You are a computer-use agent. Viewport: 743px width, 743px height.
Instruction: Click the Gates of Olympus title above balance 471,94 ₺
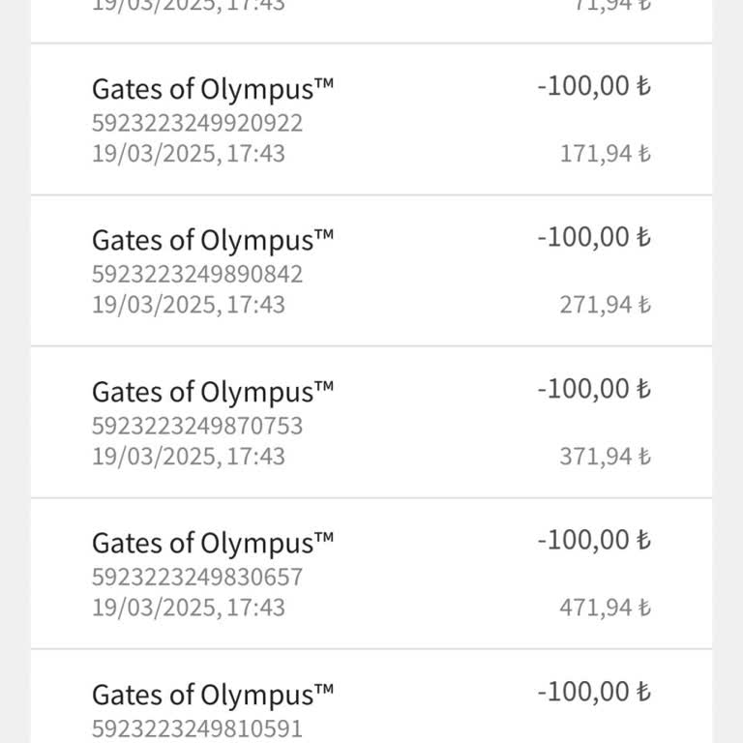(213, 543)
